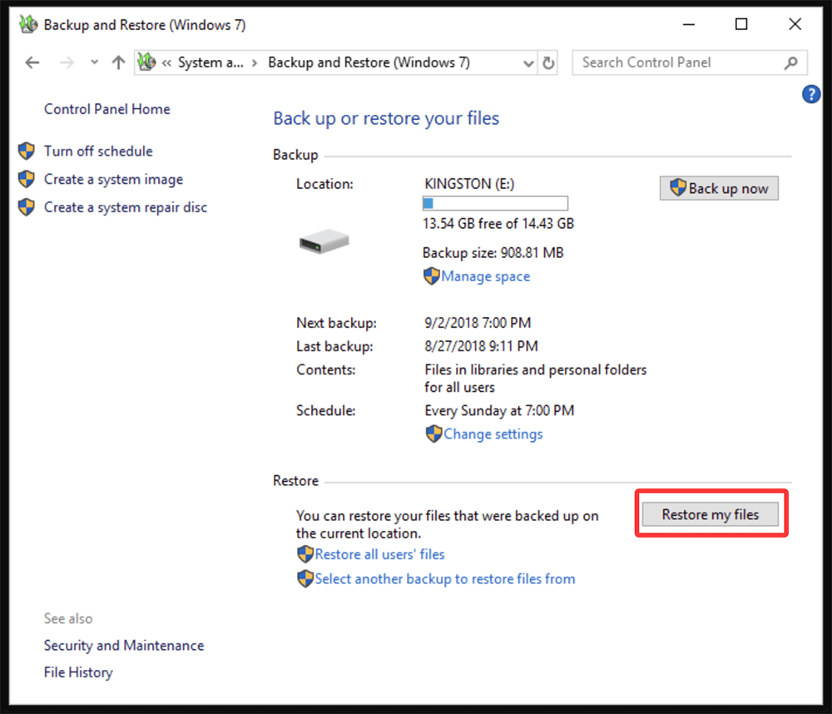Image resolution: width=832 pixels, height=714 pixels.
Task: Click the Backup and Restore title bar icon
Action: click(27, 25)
